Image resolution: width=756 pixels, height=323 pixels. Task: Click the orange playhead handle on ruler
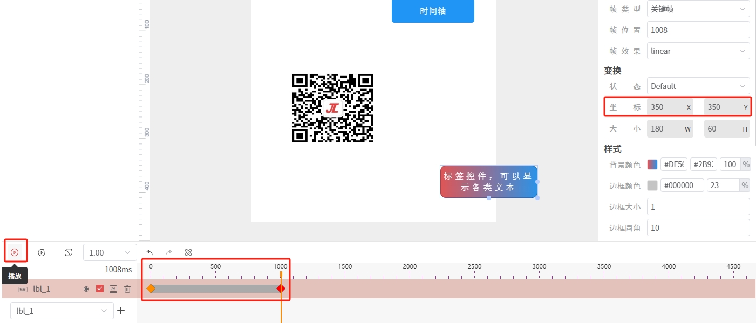point(281,274)
